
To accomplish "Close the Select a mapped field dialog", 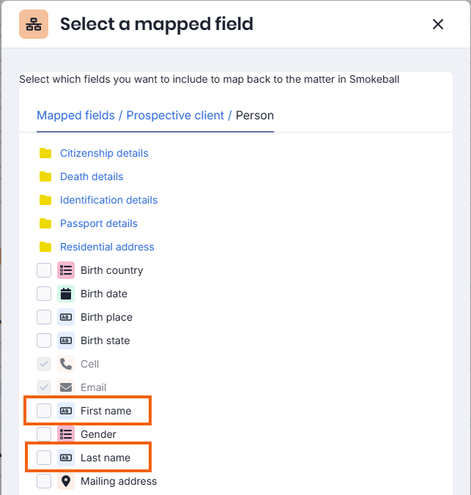I will click(x=438, y=24).
